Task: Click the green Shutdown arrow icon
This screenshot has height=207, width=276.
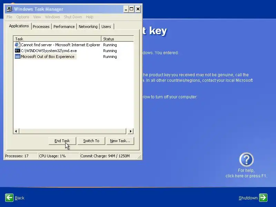Action: 263,198
